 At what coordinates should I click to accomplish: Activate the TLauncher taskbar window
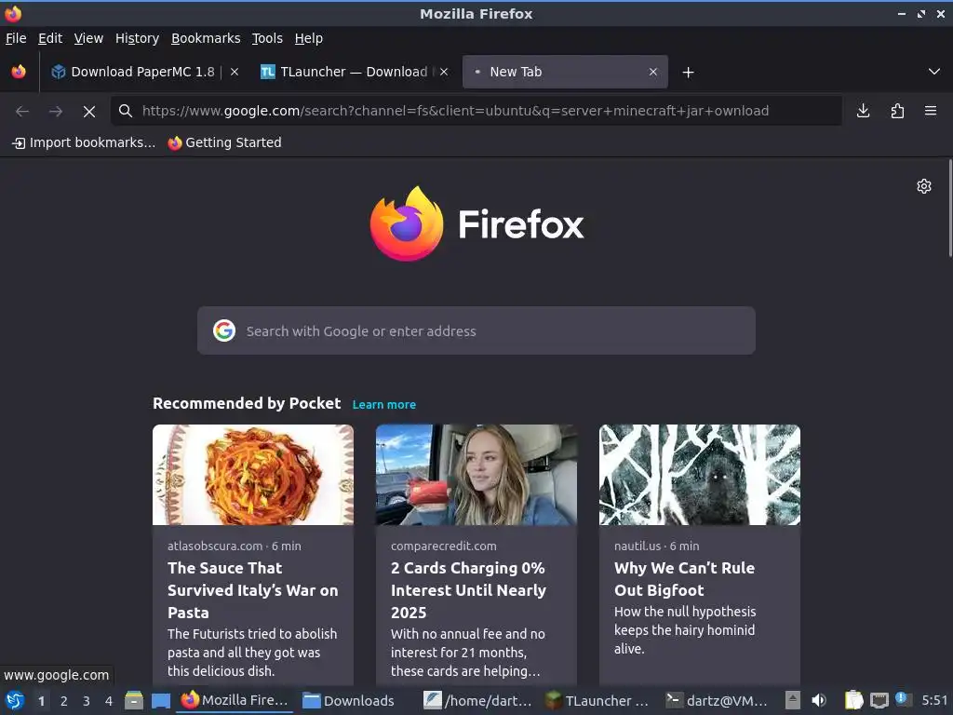click(598, 700)
